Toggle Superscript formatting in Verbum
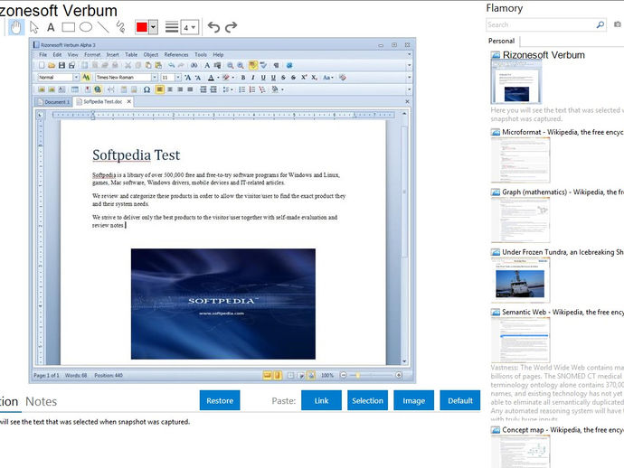 304,78
